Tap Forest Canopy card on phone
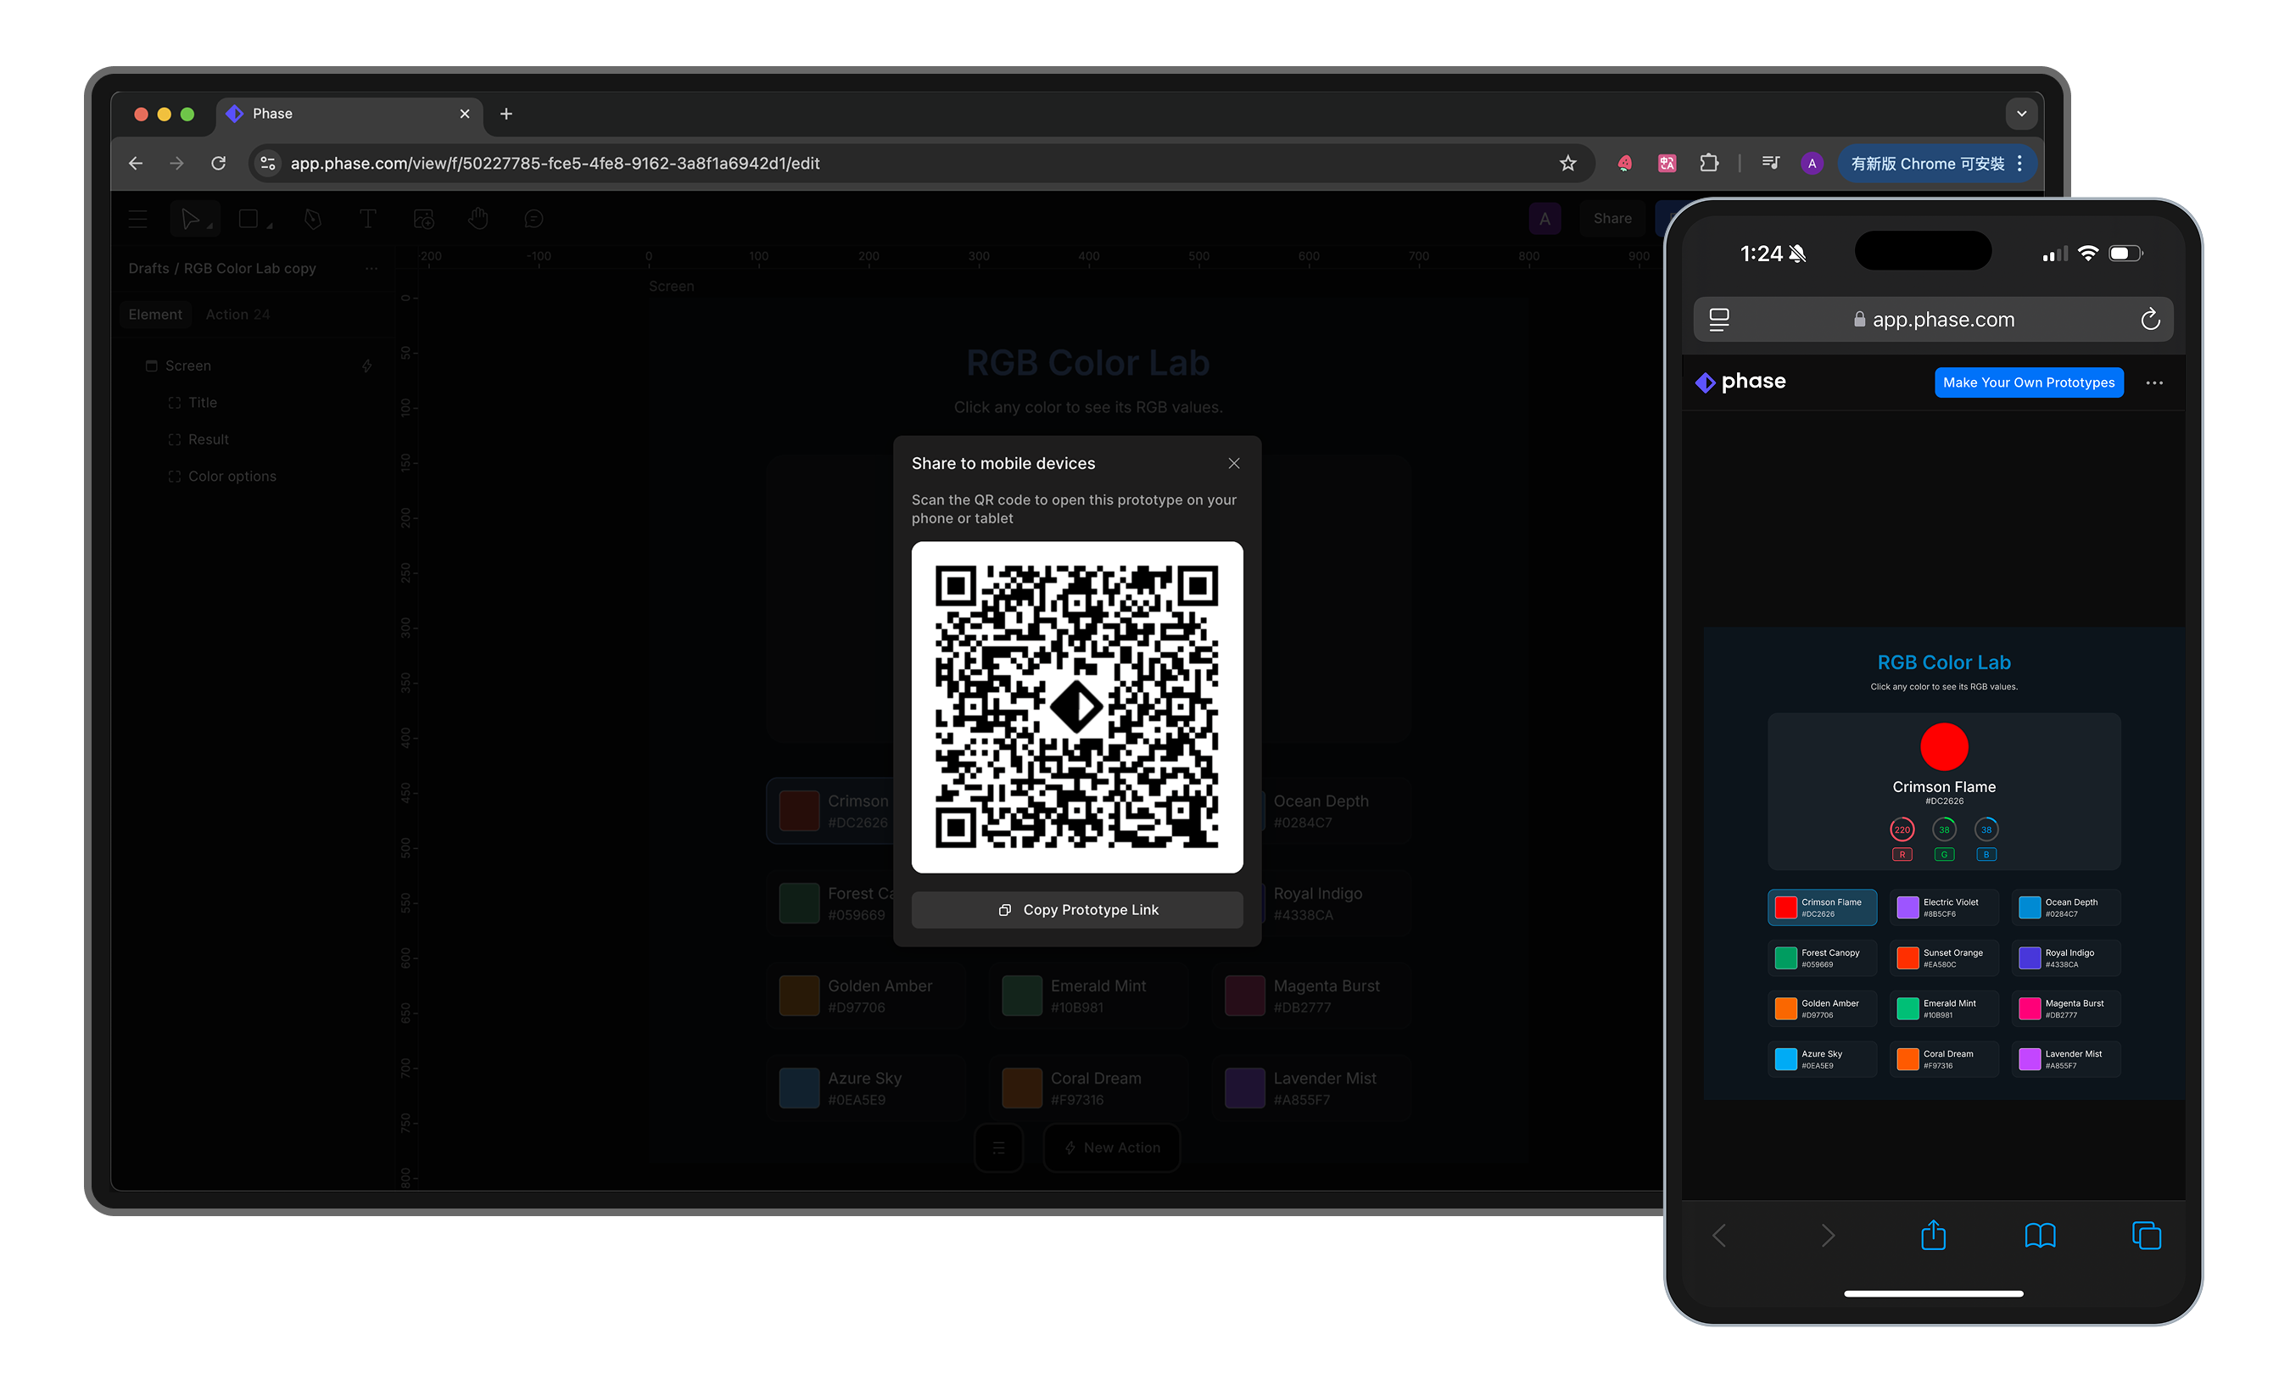The height and width of the screenshot is (1390, 2290). (1823, 959)
